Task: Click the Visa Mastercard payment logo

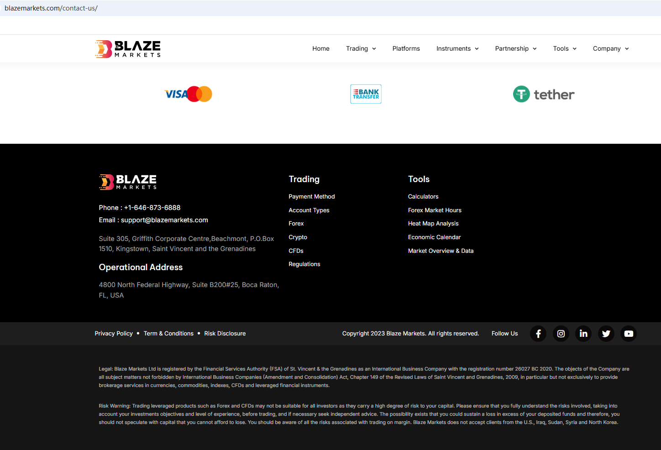Action: point(188,94)
